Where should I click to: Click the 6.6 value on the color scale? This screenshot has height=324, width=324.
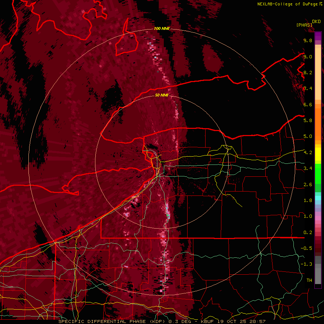(308, 104)
